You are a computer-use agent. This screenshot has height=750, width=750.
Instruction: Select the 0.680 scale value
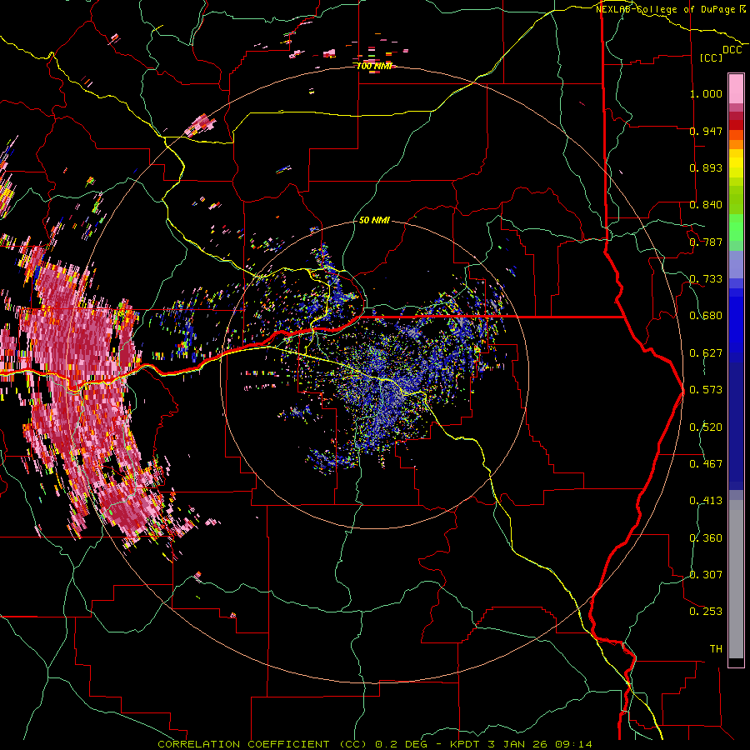706,316
